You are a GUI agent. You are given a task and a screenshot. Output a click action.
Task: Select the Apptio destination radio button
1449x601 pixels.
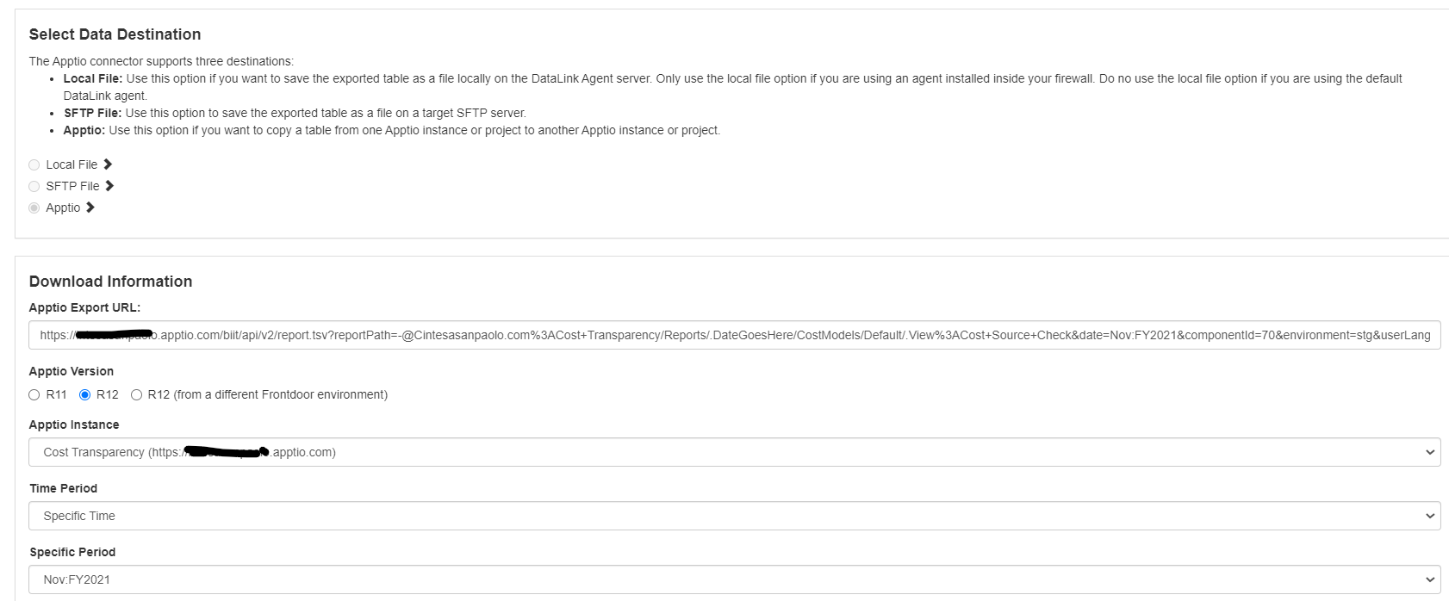coord(34,208)
